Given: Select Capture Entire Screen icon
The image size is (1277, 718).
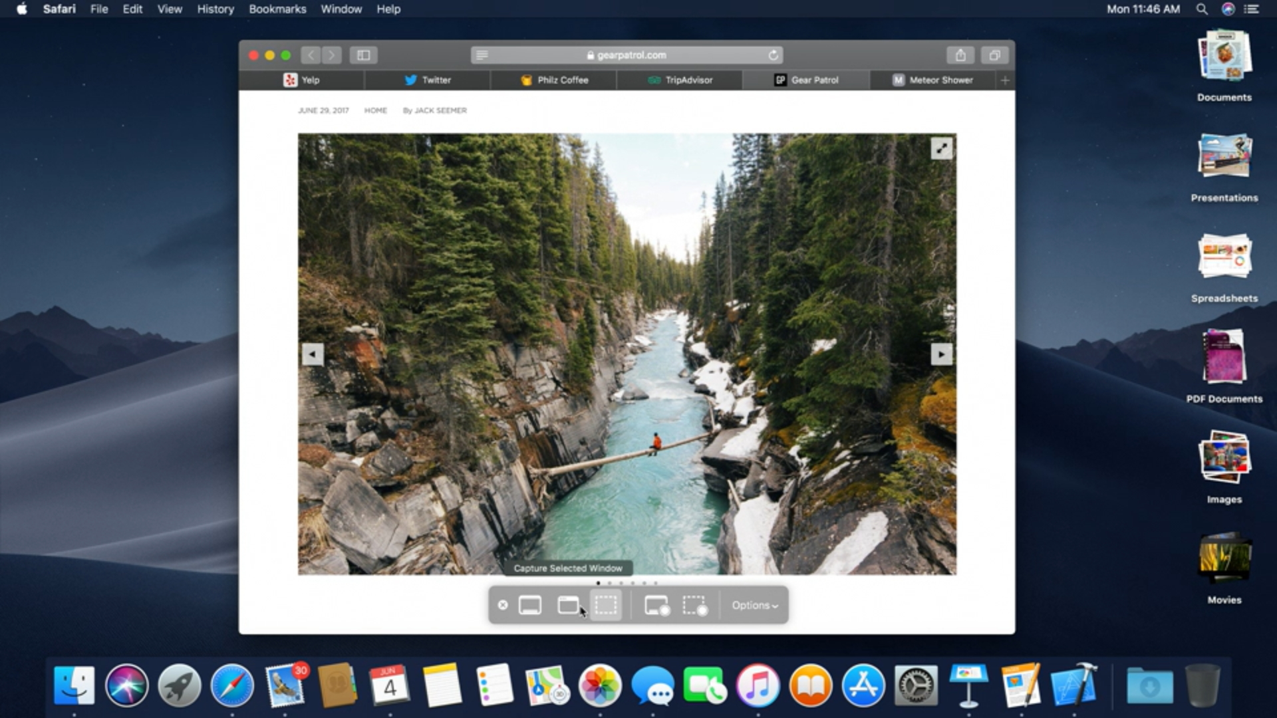Looking at the screenshot, I should [x=529, y=605].
